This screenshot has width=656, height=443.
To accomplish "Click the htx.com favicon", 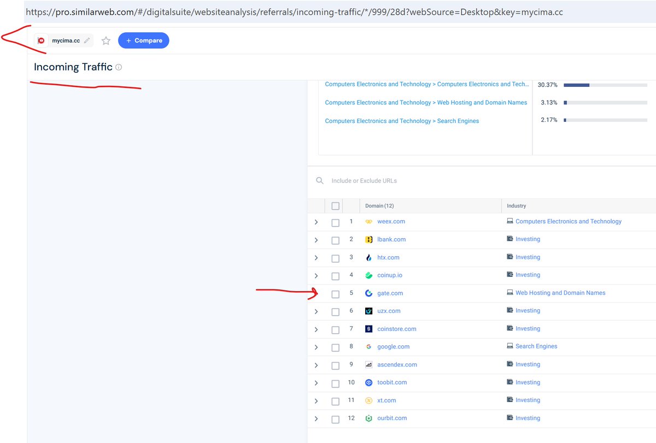I will 368,257.
